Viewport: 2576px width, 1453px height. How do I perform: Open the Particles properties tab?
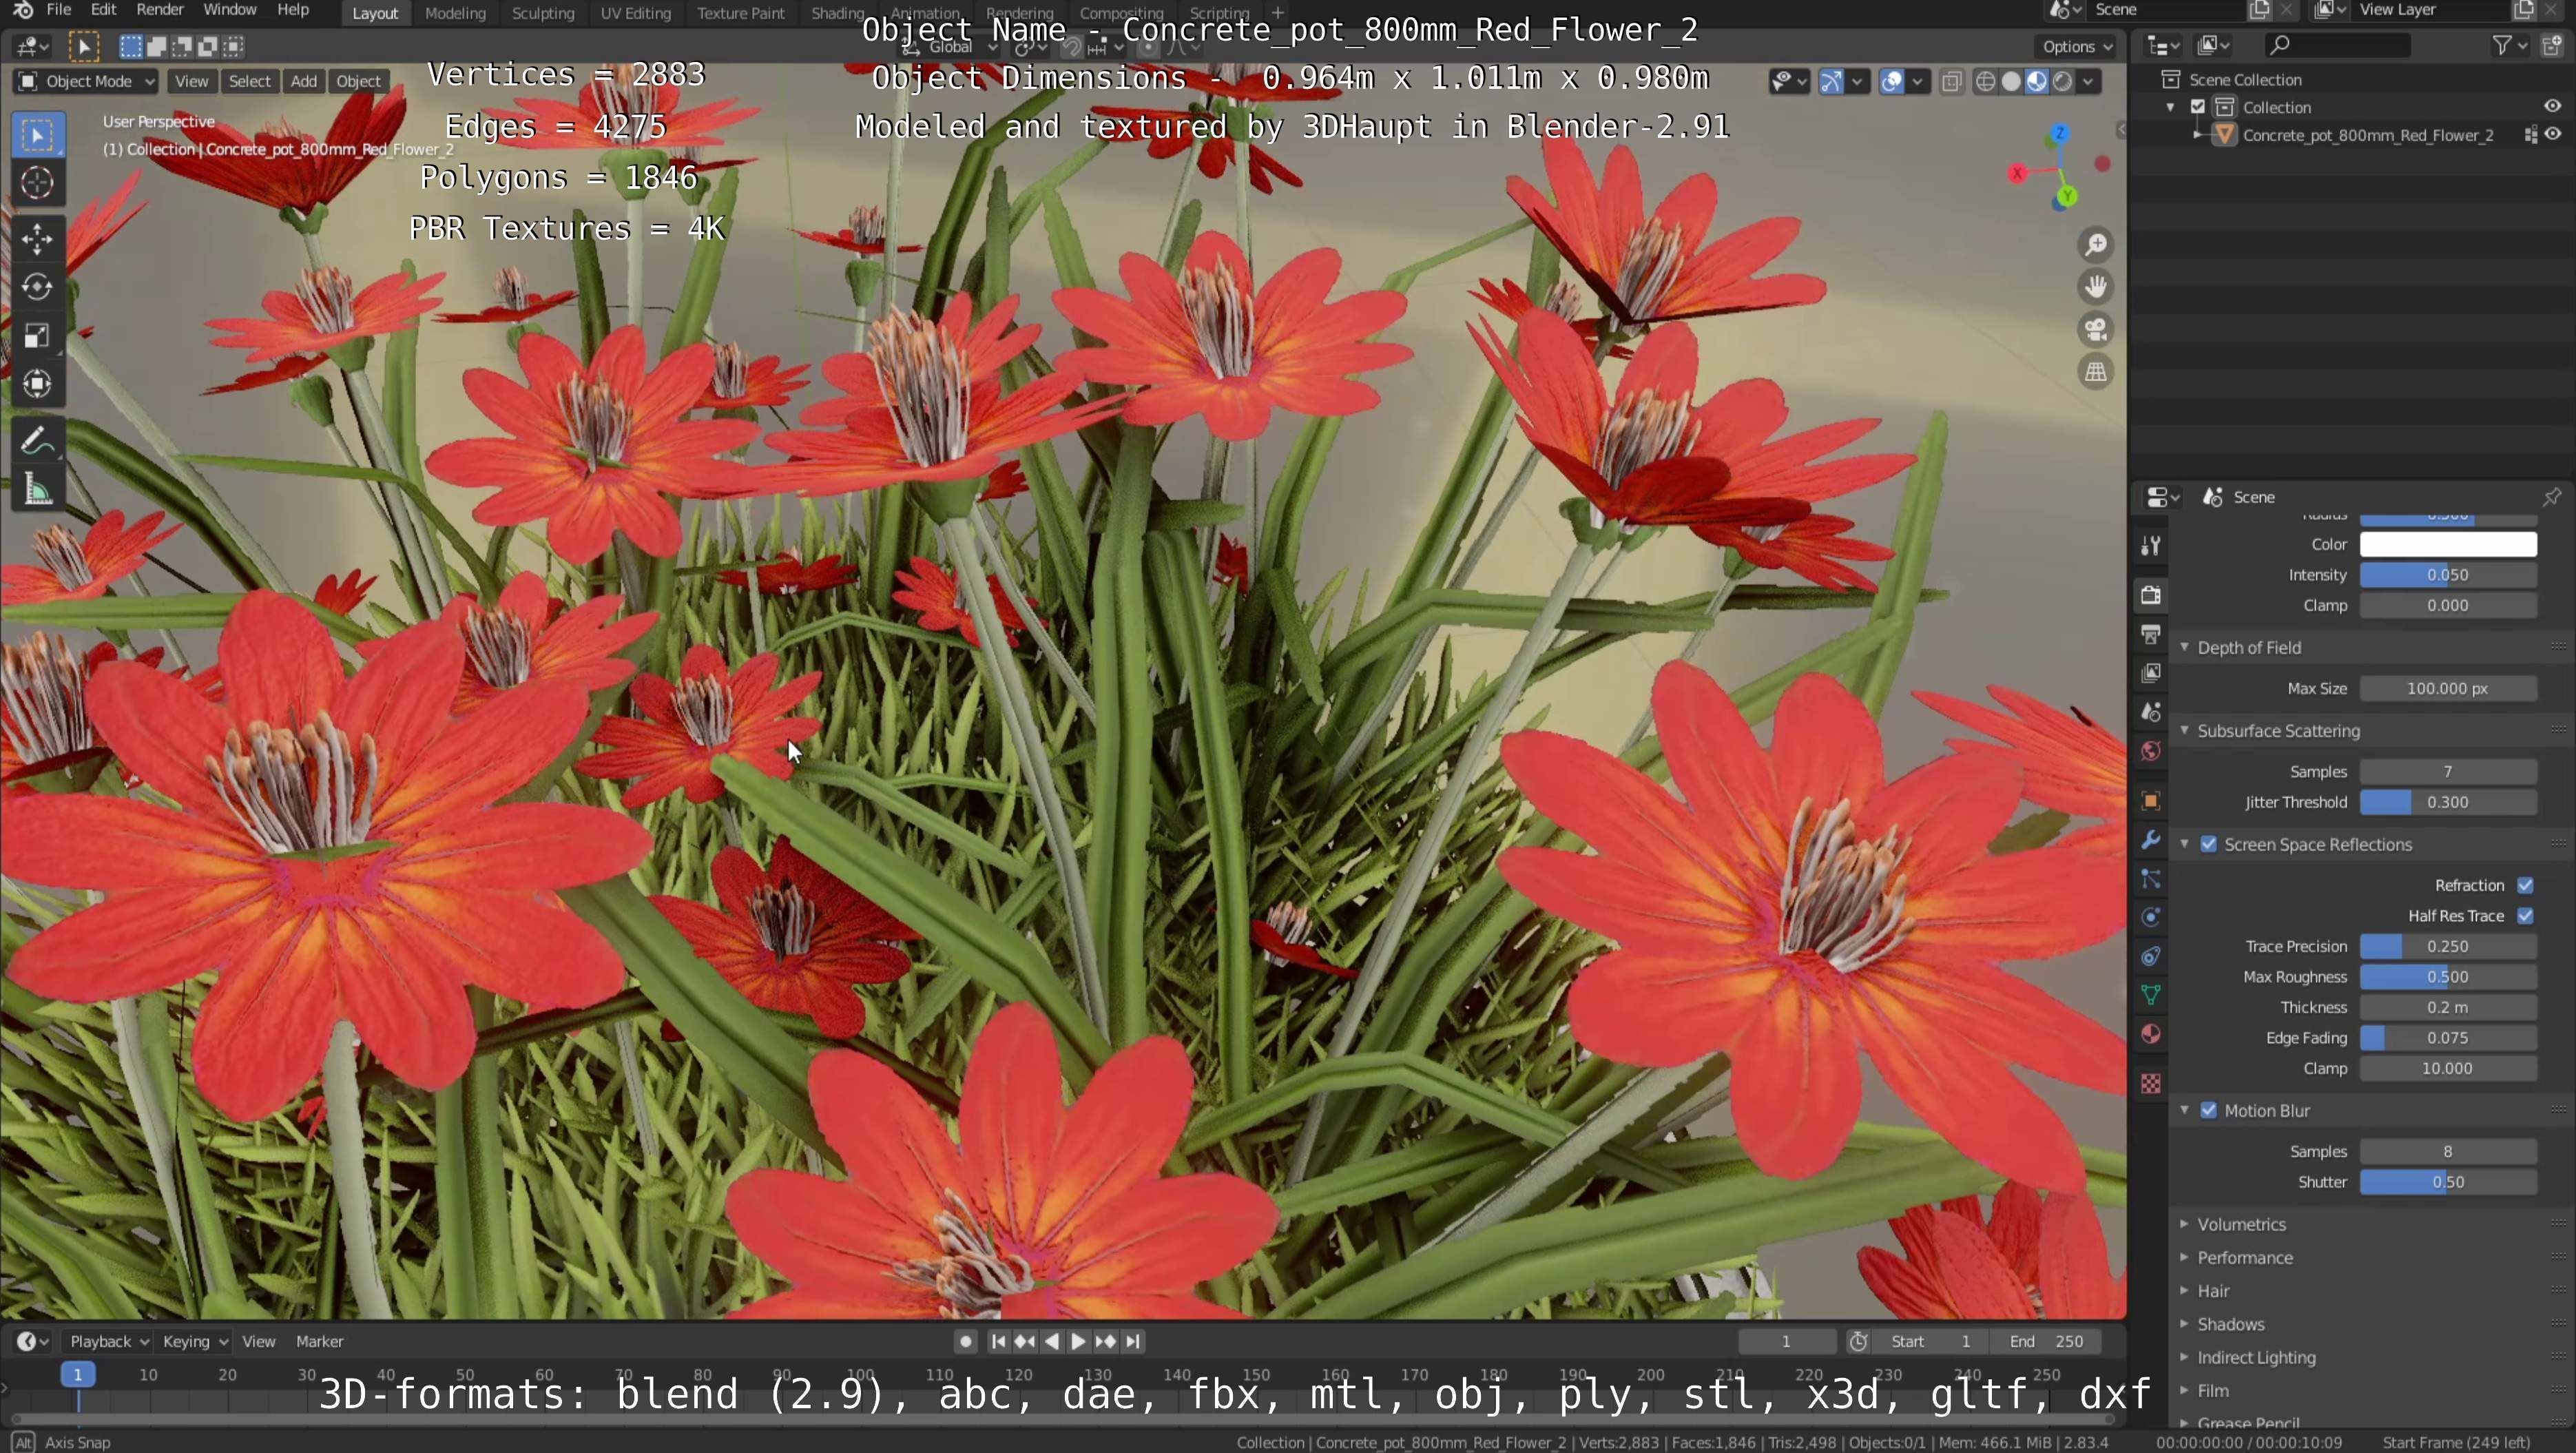point(2151,879)
